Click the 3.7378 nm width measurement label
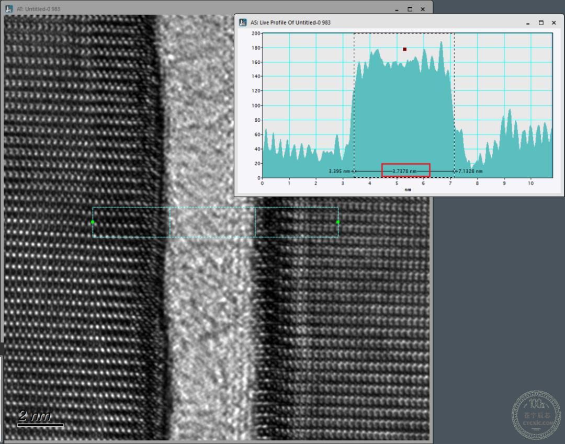 404,171
